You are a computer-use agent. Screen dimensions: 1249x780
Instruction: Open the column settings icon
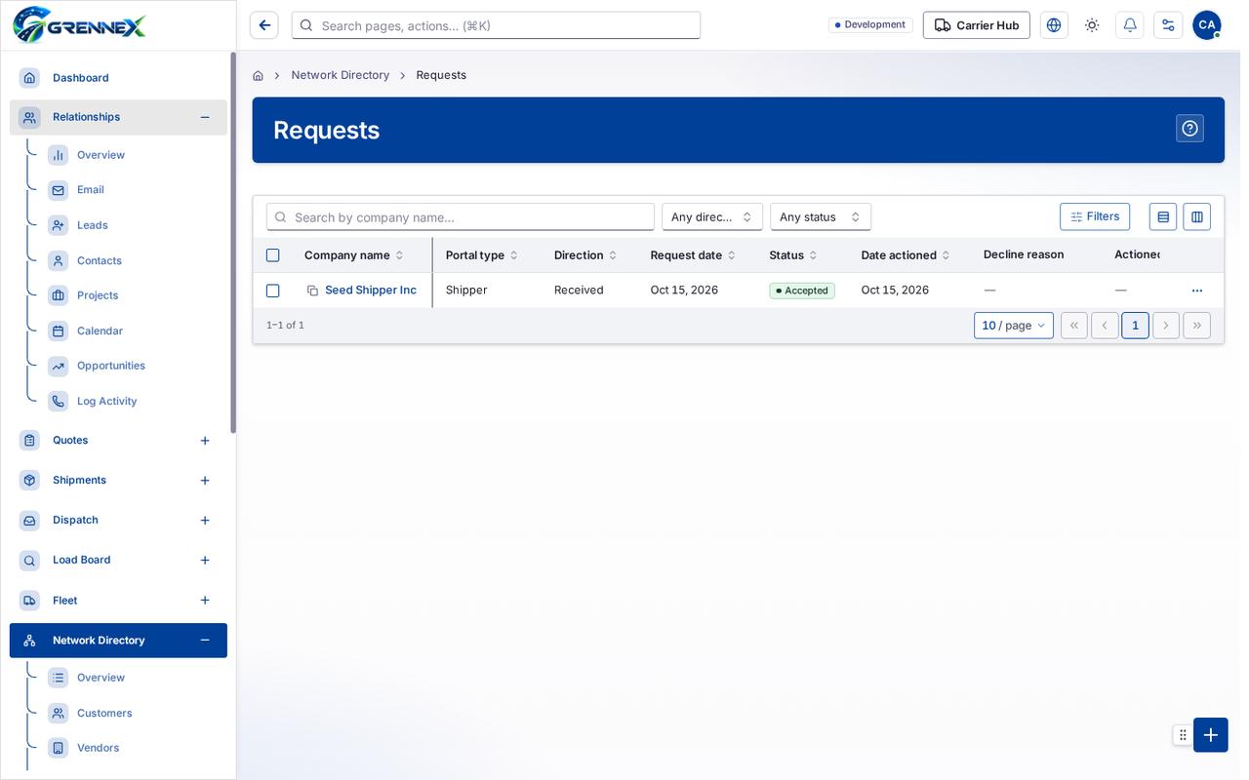1197,216
